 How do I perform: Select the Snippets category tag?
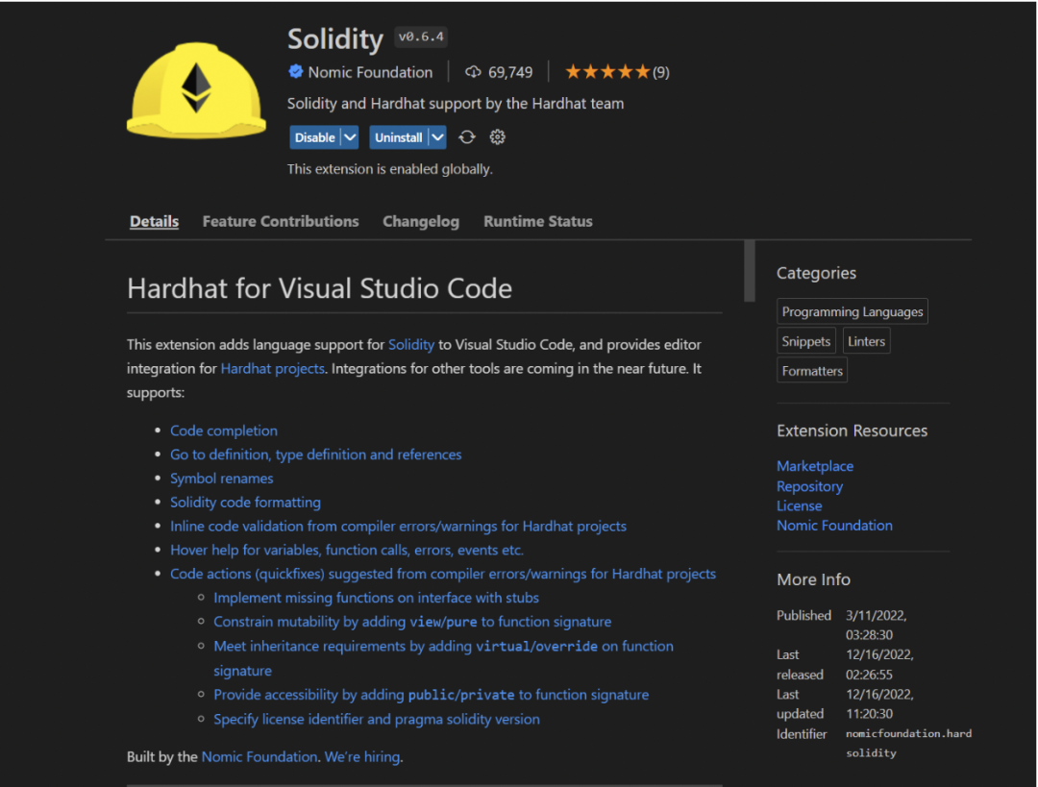click(805, 341)
